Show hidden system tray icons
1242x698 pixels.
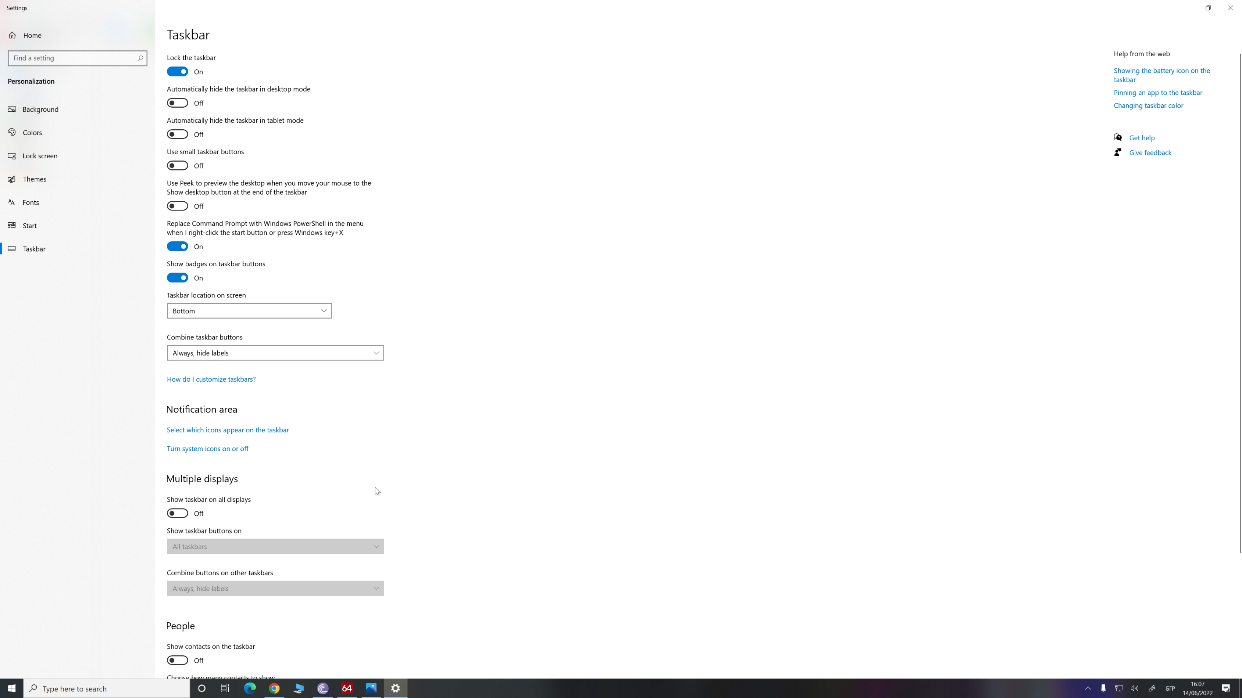point(1088,688)
